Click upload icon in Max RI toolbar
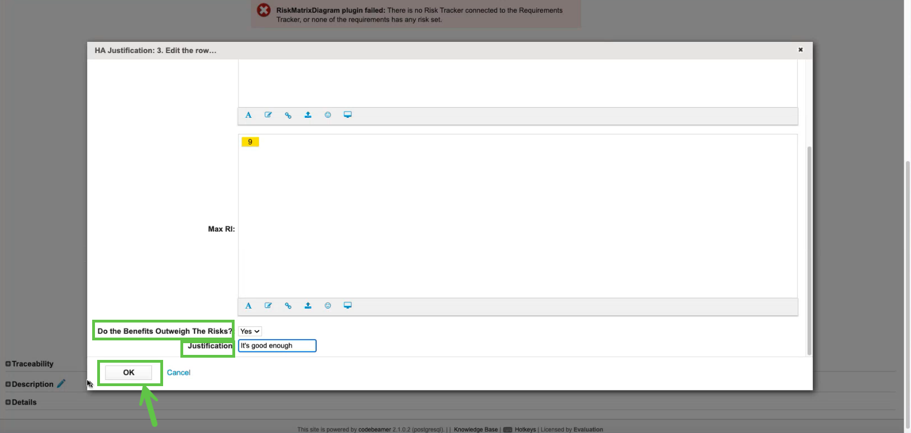The width and height of the screenshot is (911, 433). [308, 306]
